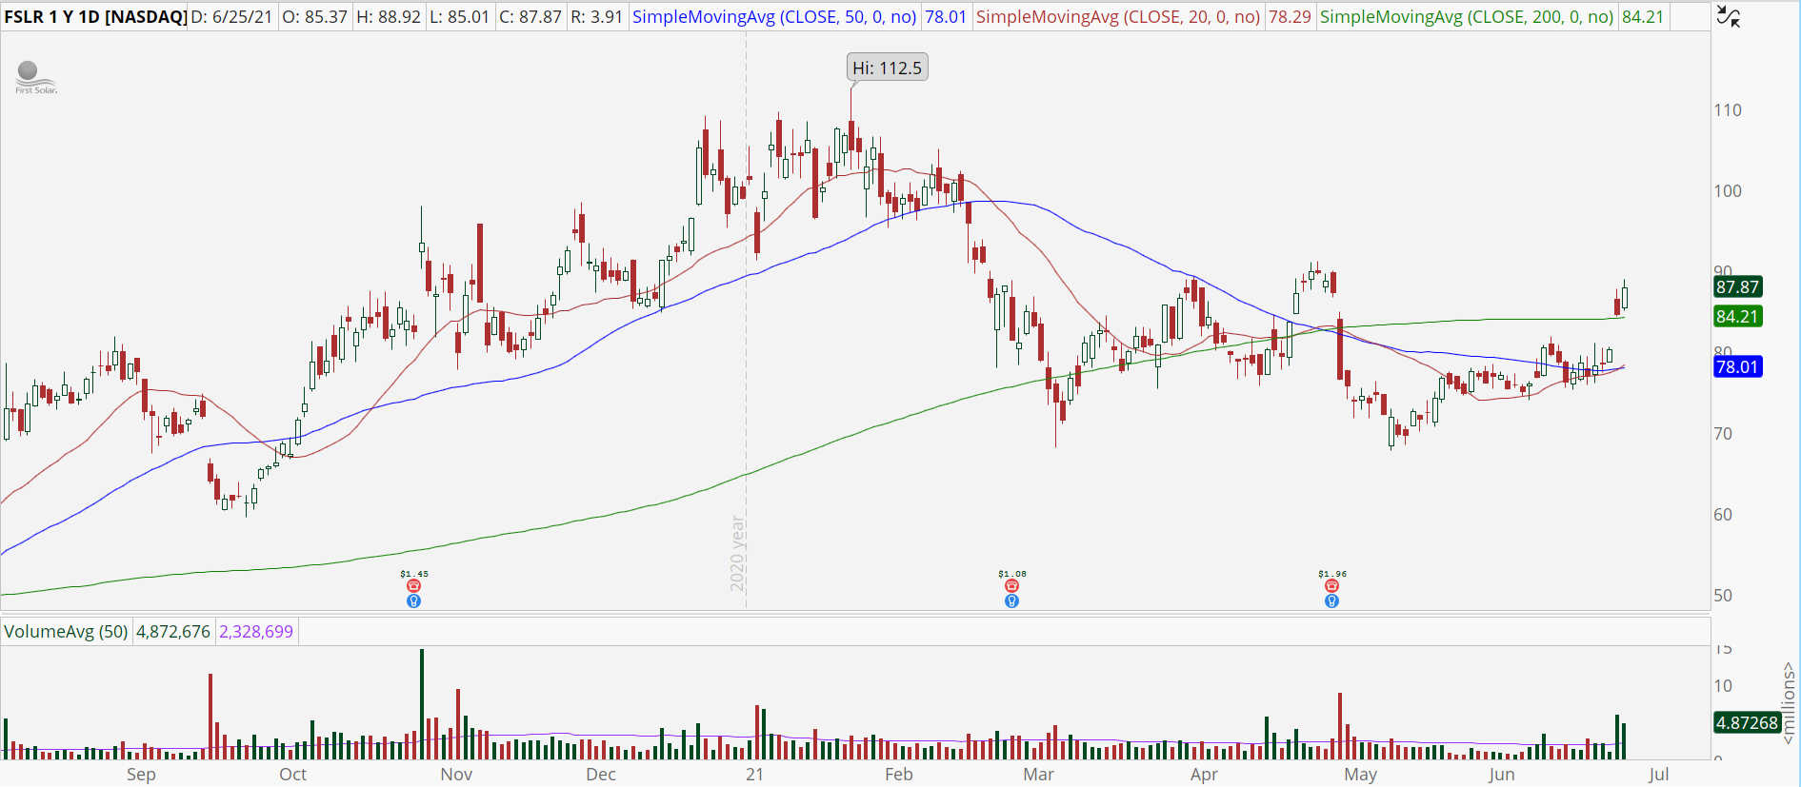Image resolution: width=1801 pixels, height=787 pixels.
Task: Click the 50 level on the price axis
Action: coord(1723,596)
